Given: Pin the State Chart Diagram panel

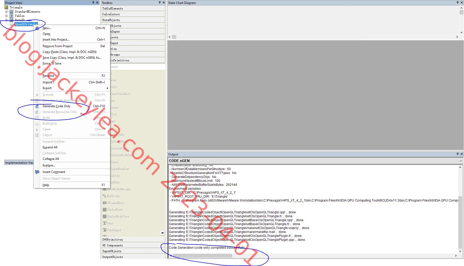Looking at the screenshot, I should coord(457,3).
